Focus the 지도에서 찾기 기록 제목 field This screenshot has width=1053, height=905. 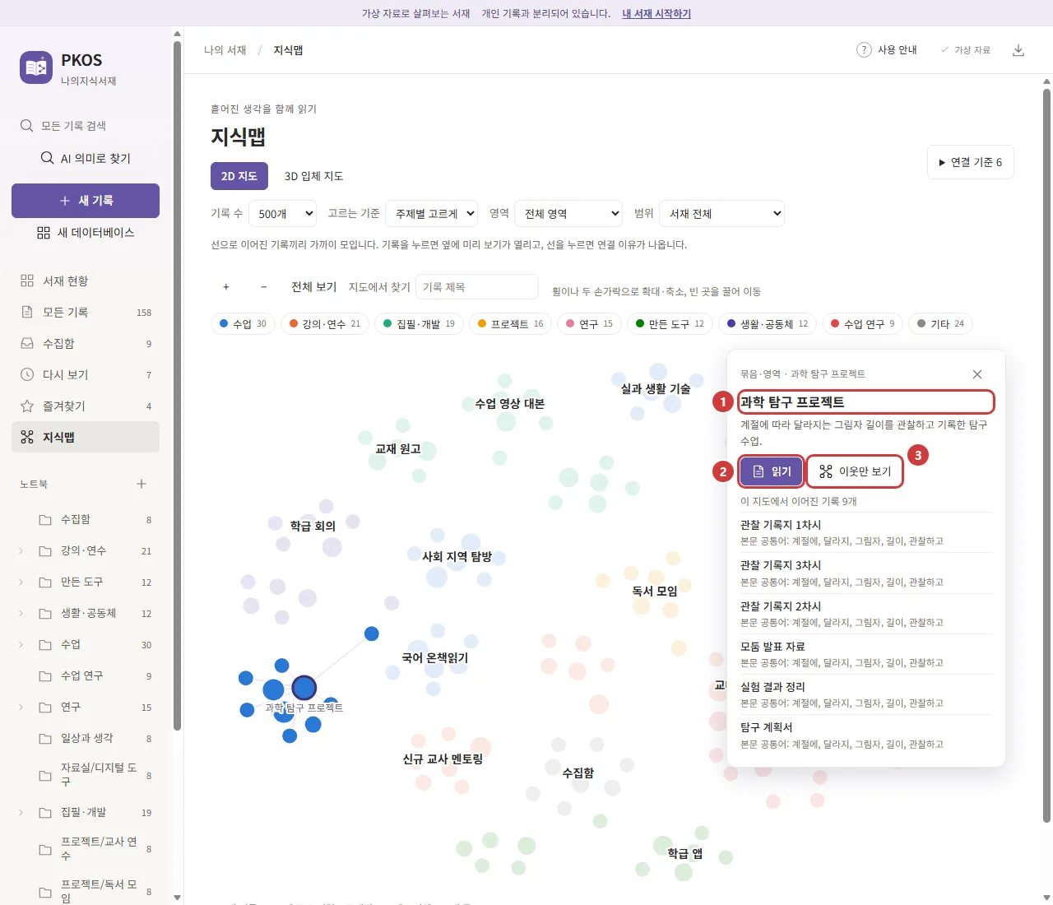tap(477, 287)
